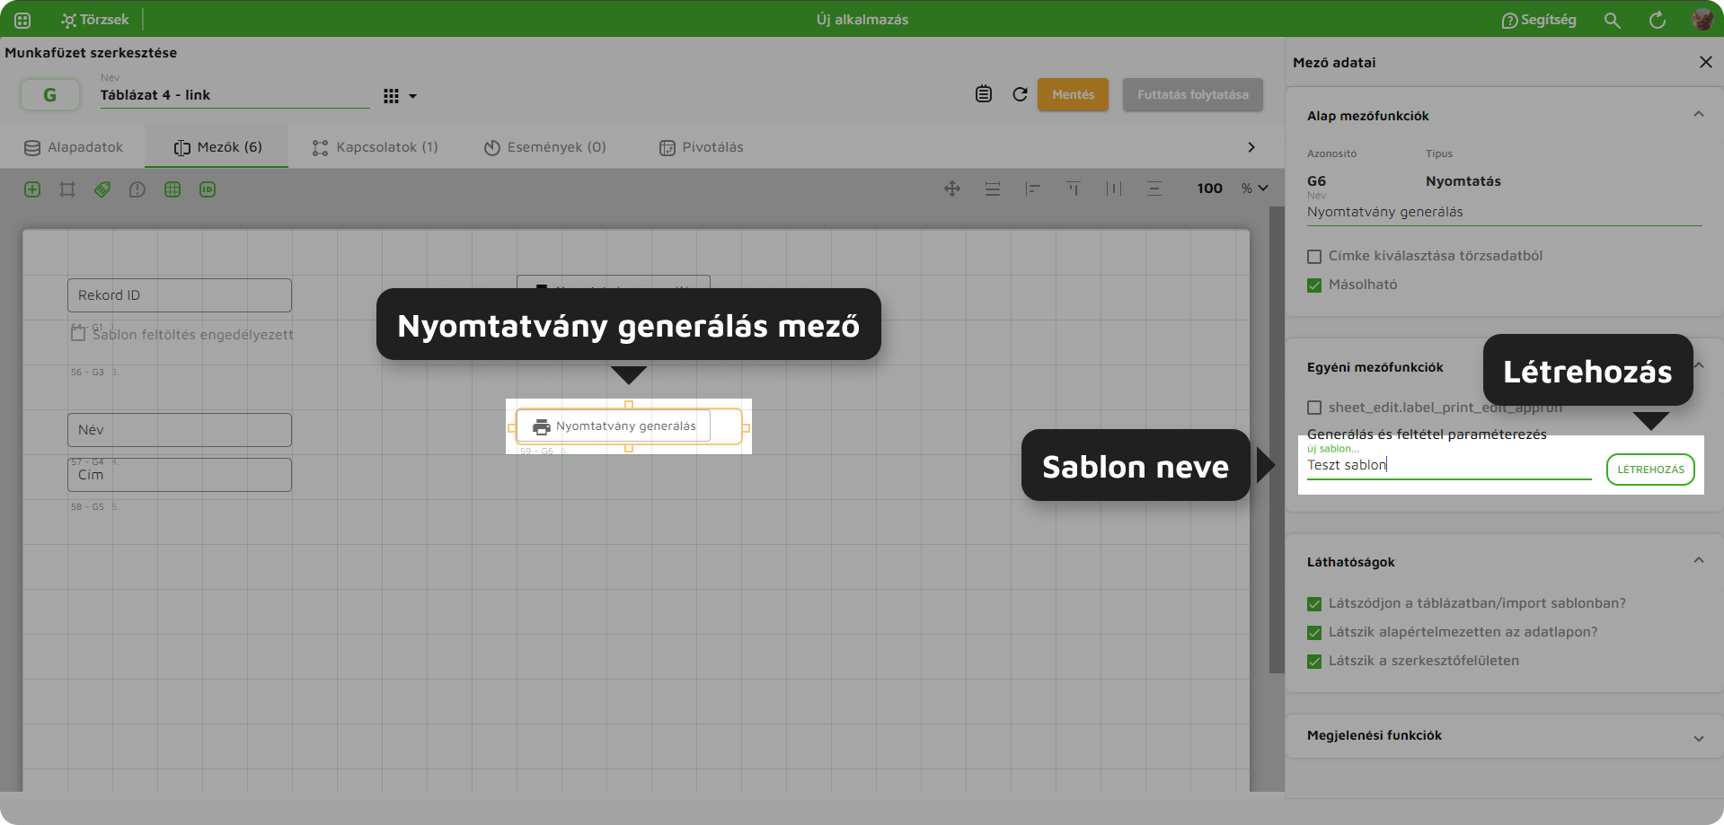Toggle Látszik a szerkesztőfelületen checkbox
Screen dimensions: 1724x825
pyautogui.click(x=1314, y=662)
